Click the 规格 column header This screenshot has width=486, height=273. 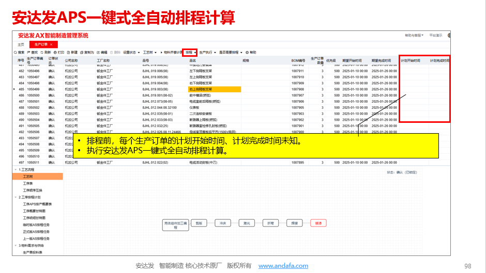tap(246, 61)
